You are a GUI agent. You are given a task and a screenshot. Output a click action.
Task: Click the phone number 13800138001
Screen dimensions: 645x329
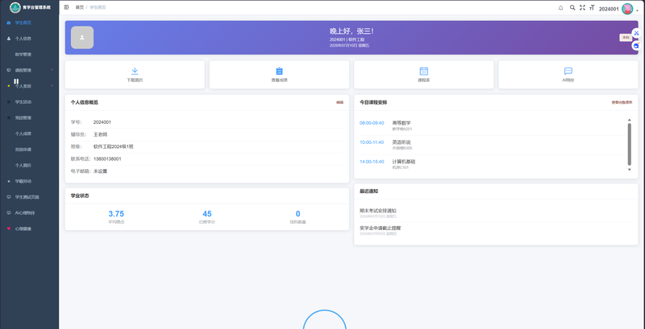107,158
